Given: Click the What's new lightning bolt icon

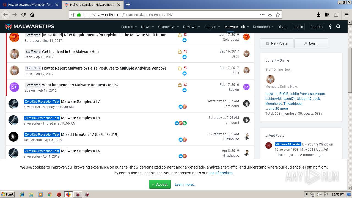Looking at the screenshot, I should coord(331,27).
